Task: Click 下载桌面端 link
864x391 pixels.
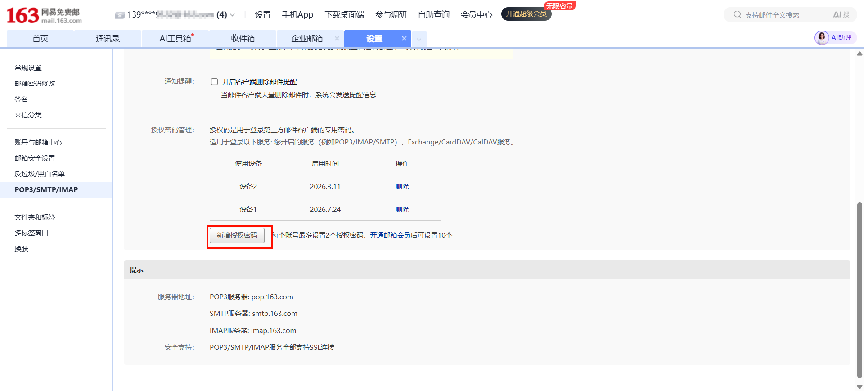Action: [x=344, y=15]
